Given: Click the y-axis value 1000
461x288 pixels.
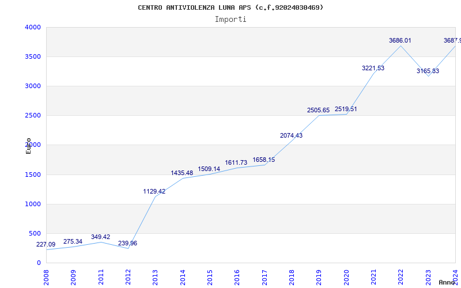Looking at the screenshot, I should (x=33, y=204).
